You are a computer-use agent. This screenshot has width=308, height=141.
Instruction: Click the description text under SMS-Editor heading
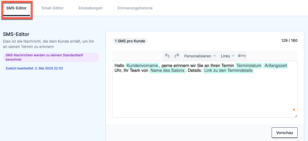[x=49, y=44]
